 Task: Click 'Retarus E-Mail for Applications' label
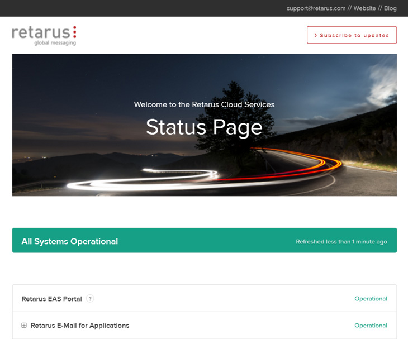(80, 326)
